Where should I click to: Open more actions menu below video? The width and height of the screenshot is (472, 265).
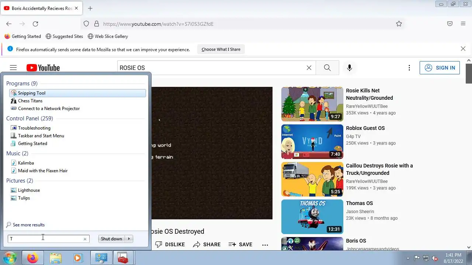pos(265,244)
